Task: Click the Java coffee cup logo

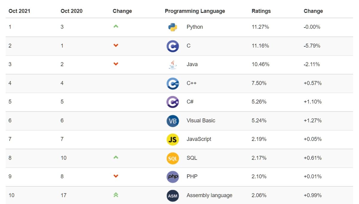Action: 173,65
